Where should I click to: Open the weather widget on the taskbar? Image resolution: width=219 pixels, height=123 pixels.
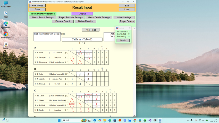[x=6, y=120]
